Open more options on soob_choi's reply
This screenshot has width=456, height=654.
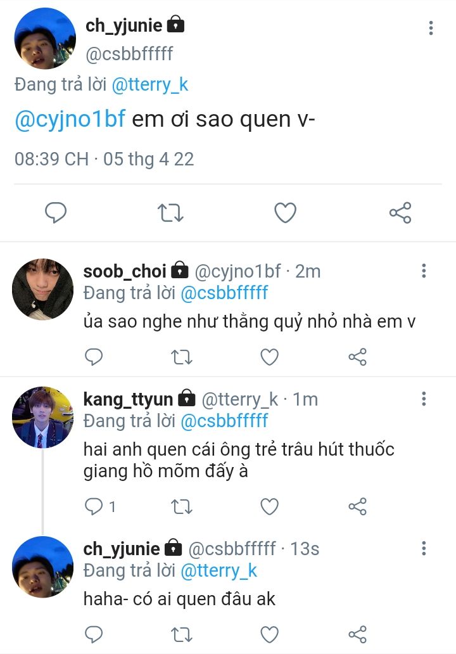point(424,271)
